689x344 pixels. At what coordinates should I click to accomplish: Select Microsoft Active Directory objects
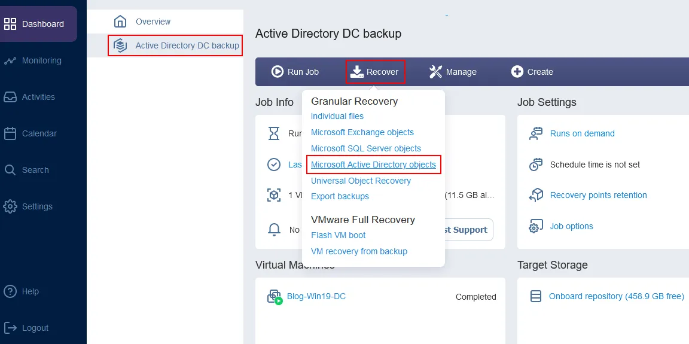[x=373, y=165]
